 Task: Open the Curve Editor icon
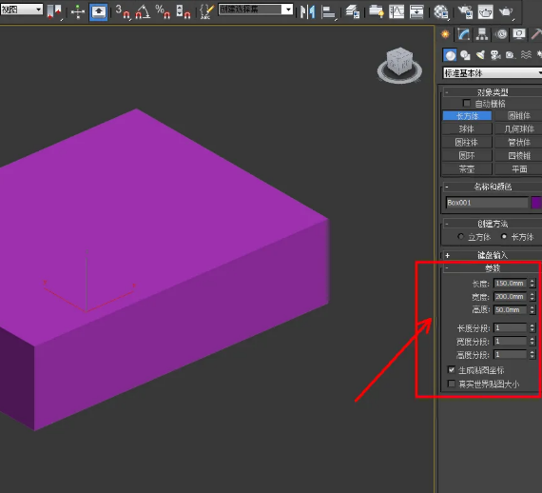397,12
